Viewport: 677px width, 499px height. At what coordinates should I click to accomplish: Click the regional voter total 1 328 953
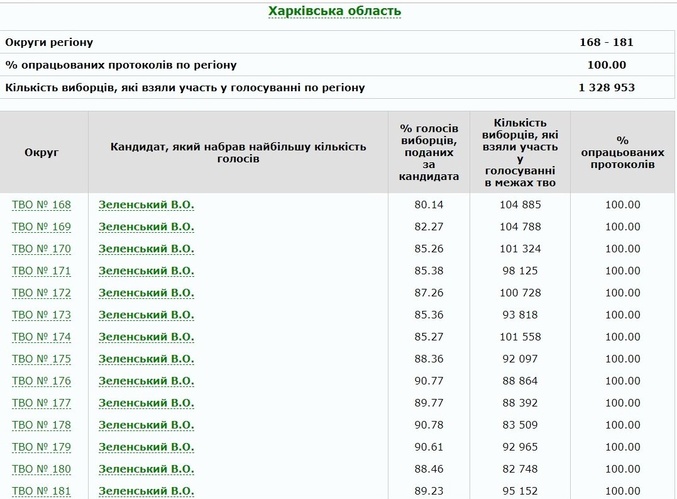point(607,87)
